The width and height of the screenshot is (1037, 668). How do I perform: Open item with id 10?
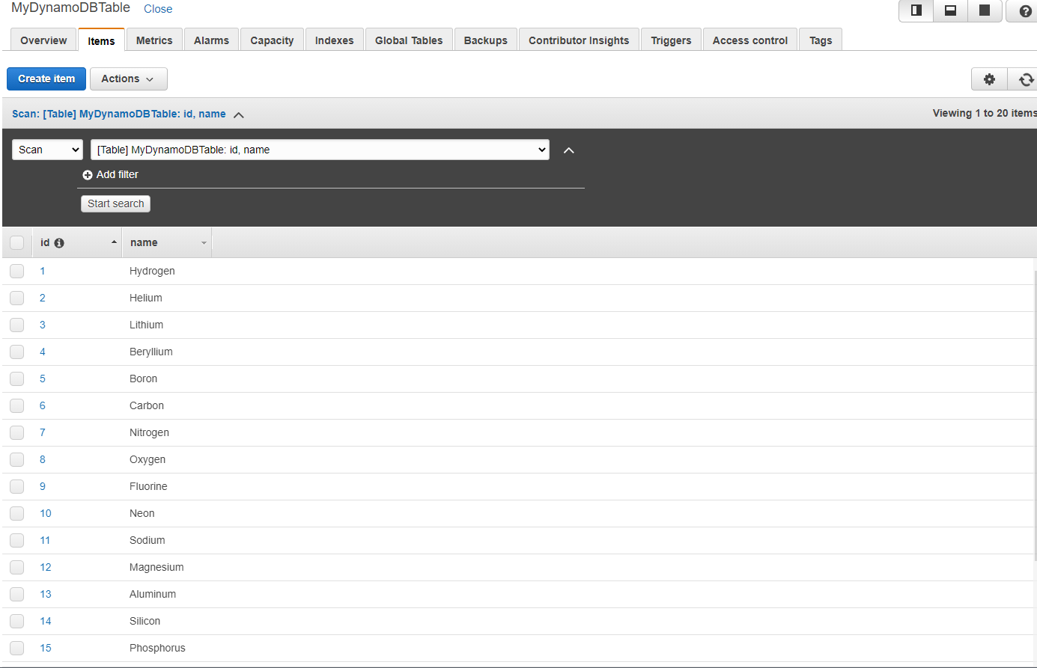[46, 513]
